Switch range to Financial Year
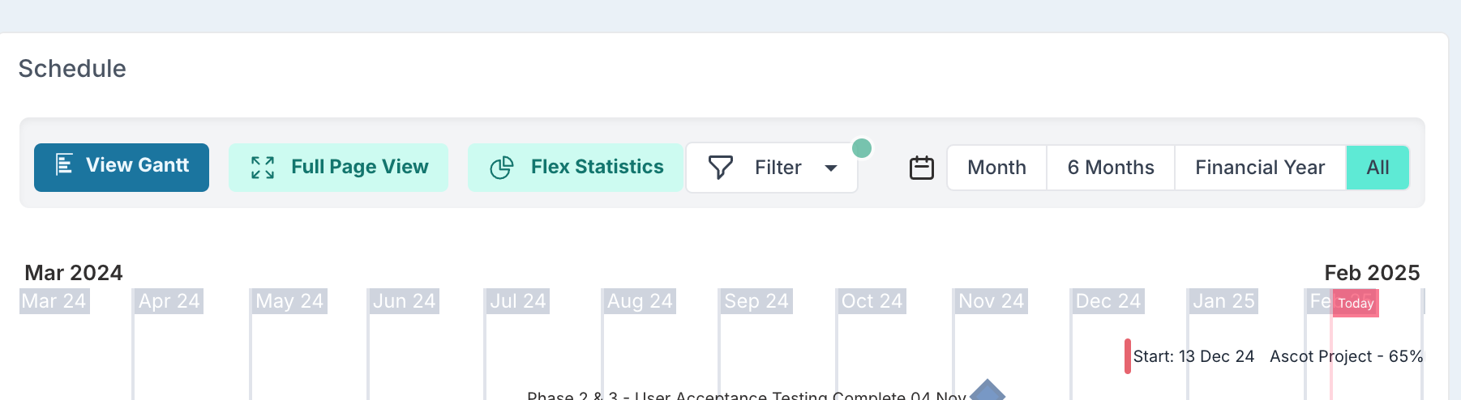 pos(1260,168)
